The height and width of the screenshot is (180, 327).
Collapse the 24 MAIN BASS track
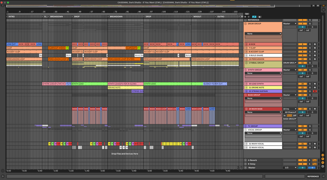click(x=246, y=109)
